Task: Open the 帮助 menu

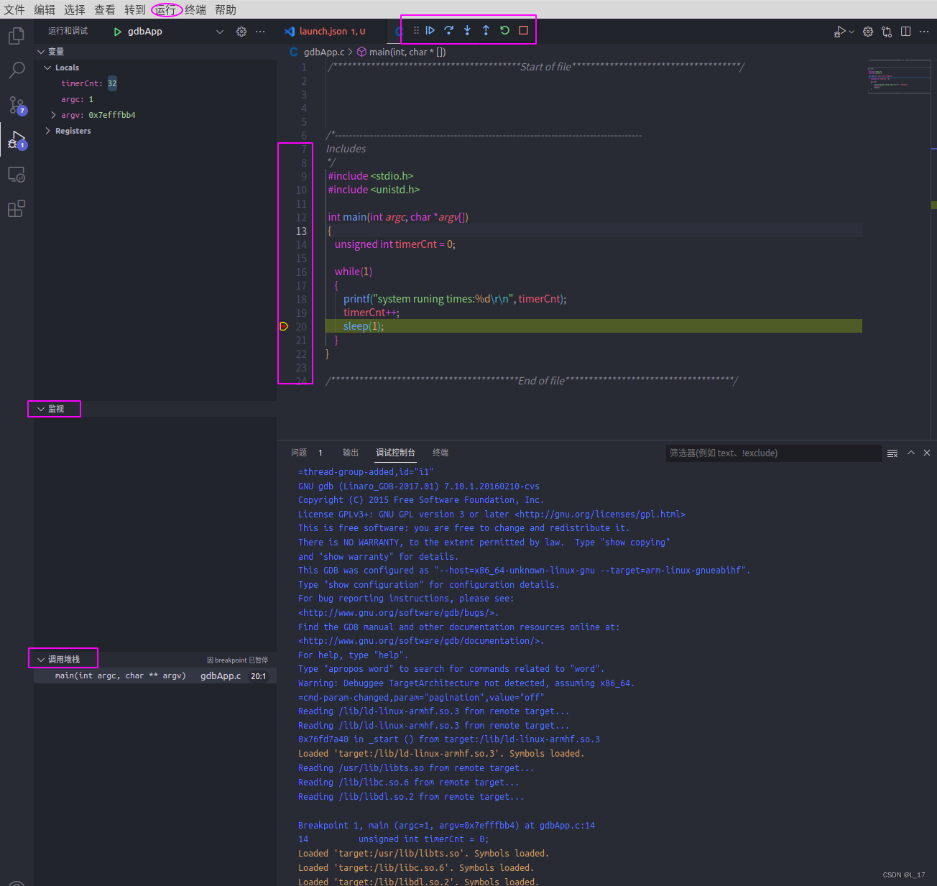Action: pos(226,10)
